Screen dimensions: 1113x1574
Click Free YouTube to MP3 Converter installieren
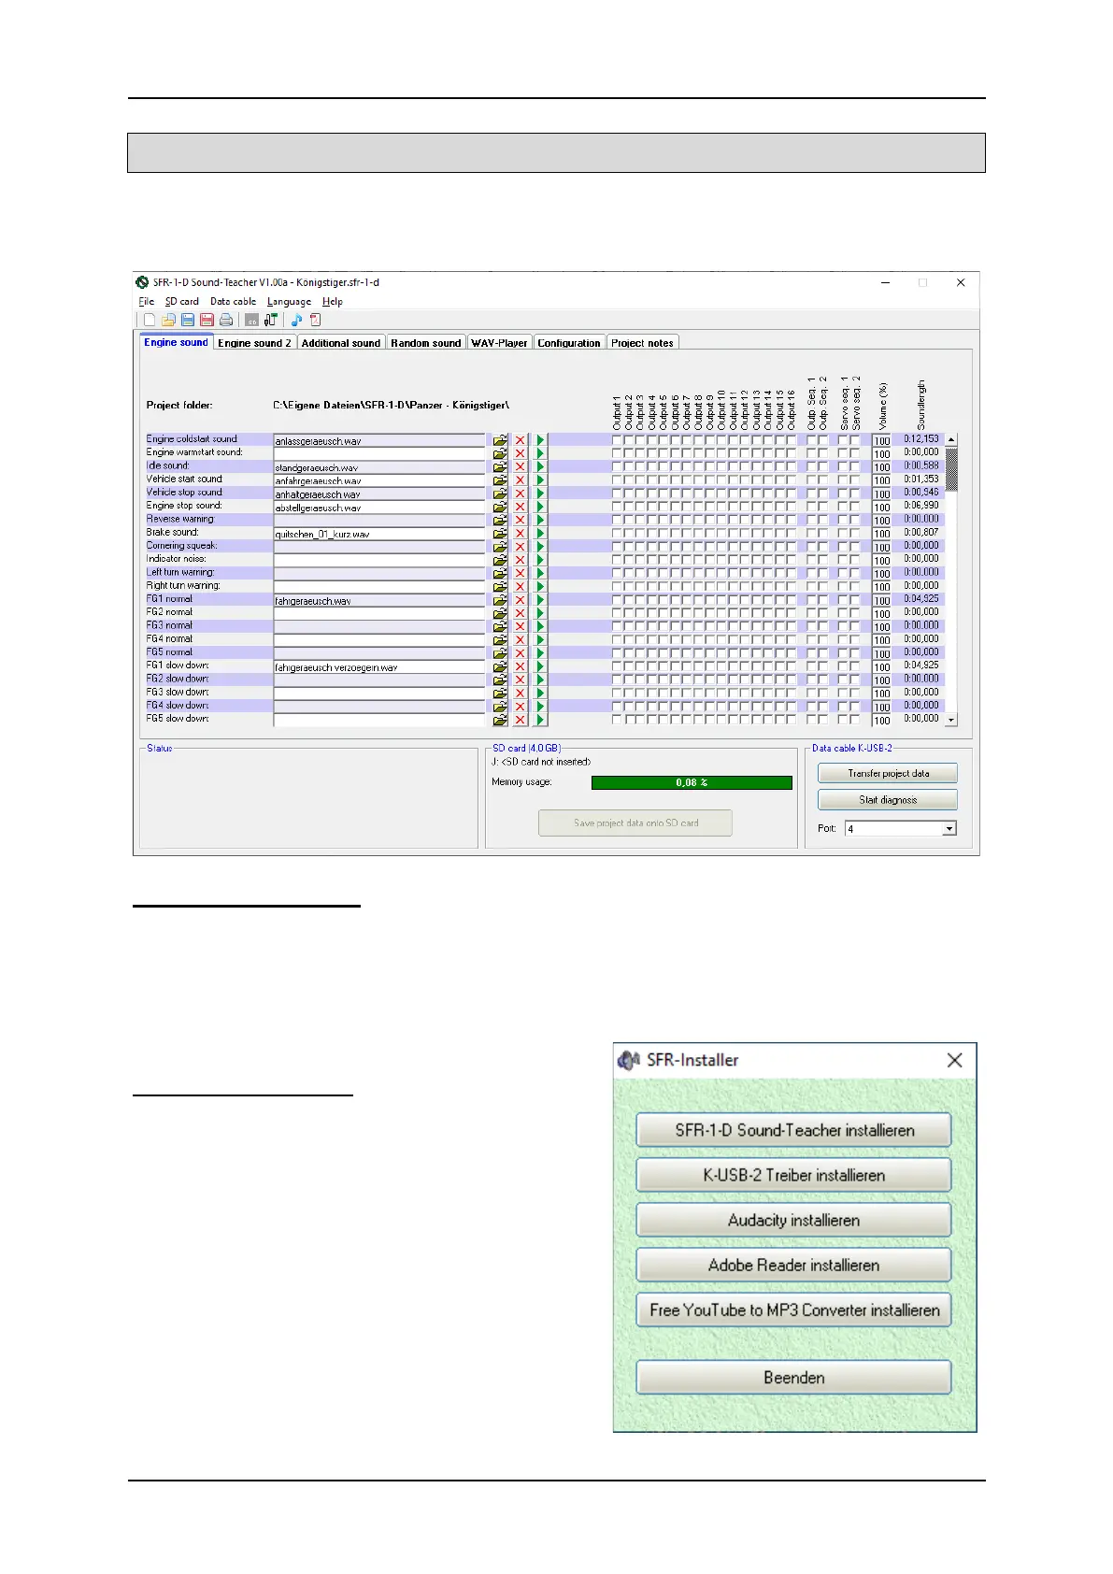click(x=794, y=1309)
